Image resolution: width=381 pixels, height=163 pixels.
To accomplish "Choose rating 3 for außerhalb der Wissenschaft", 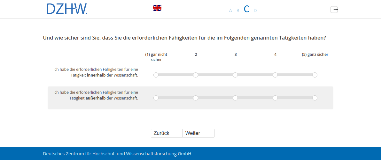I will [x=235, y=98].
